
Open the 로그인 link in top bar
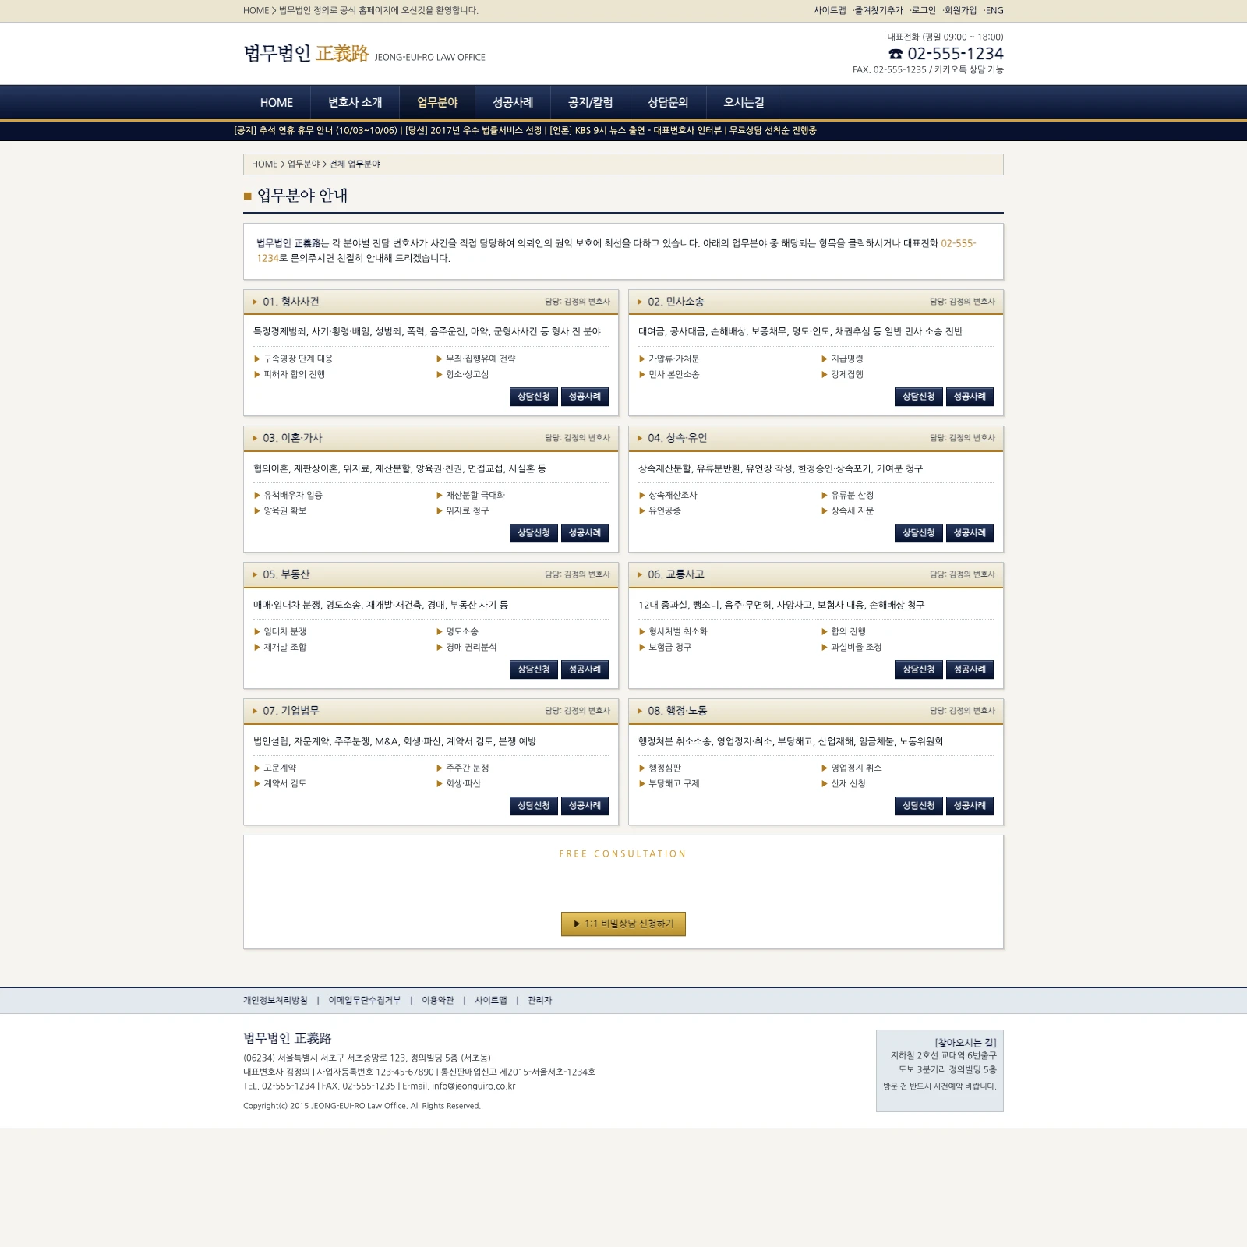tap(924, 11)
